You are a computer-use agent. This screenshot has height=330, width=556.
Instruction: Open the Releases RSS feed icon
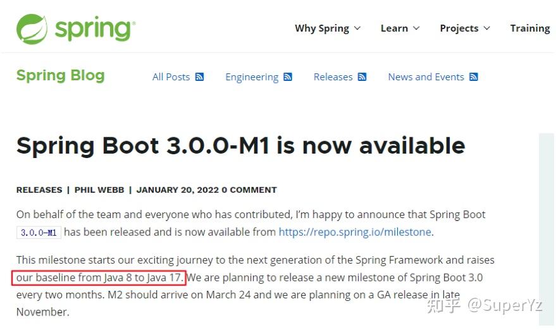coord(362,77)
